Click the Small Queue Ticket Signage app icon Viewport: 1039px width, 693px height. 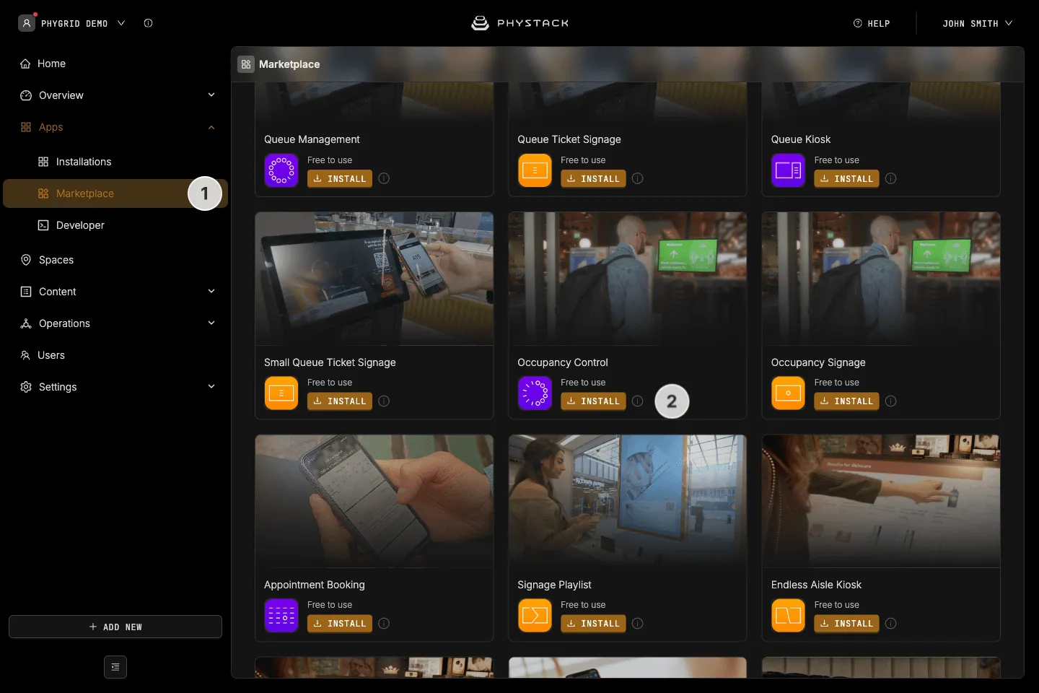pos(281,393)
